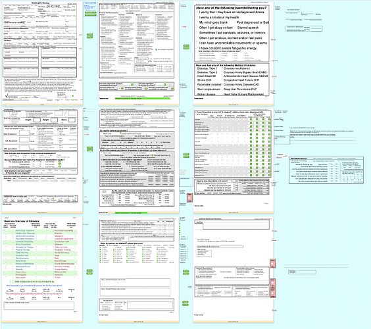Click bottommost pink button beside the last page

(272, 293)
